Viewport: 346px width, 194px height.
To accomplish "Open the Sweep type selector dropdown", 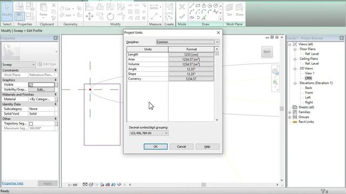I will (18, 65).
